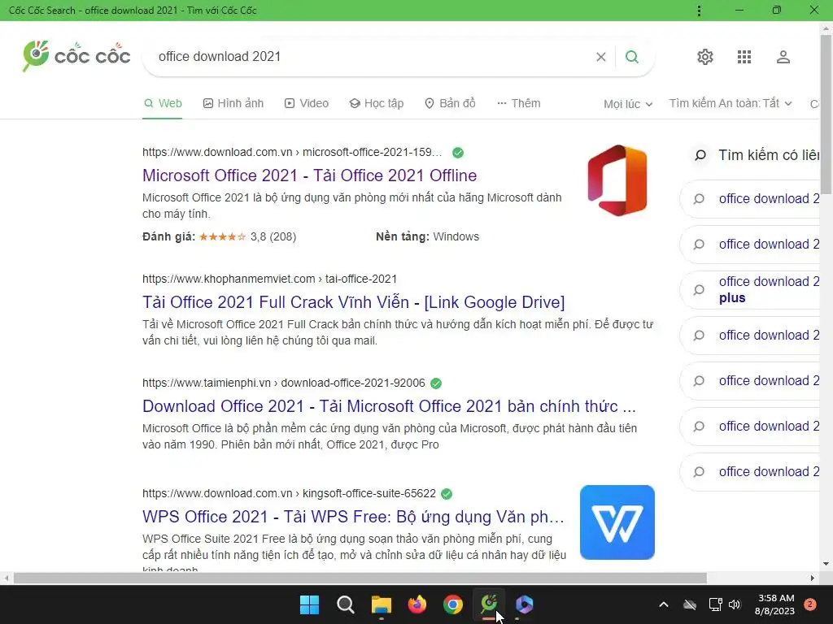Open the settings gear icon
The height and width of the screenshot is (624, 833).
pyautogui.click(x=705, y=57)
